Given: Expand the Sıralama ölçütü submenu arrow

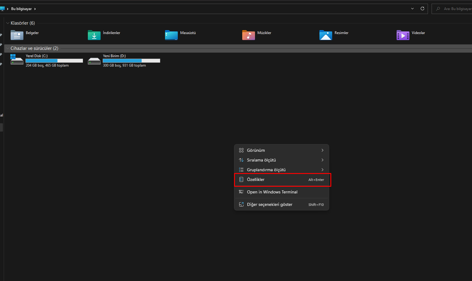Looking at the screenshot, I should click(x=322, y=160).
